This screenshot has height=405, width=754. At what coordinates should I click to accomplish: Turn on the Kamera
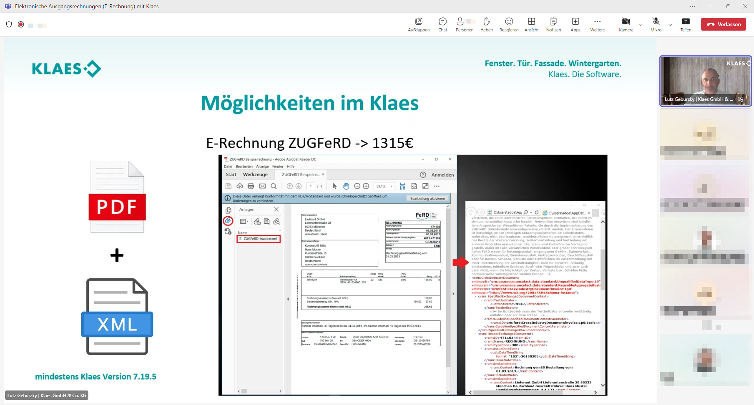626,24
